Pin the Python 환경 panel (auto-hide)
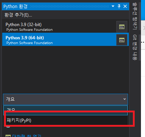This screenshot has height=137, width=145. pos(119,6)
